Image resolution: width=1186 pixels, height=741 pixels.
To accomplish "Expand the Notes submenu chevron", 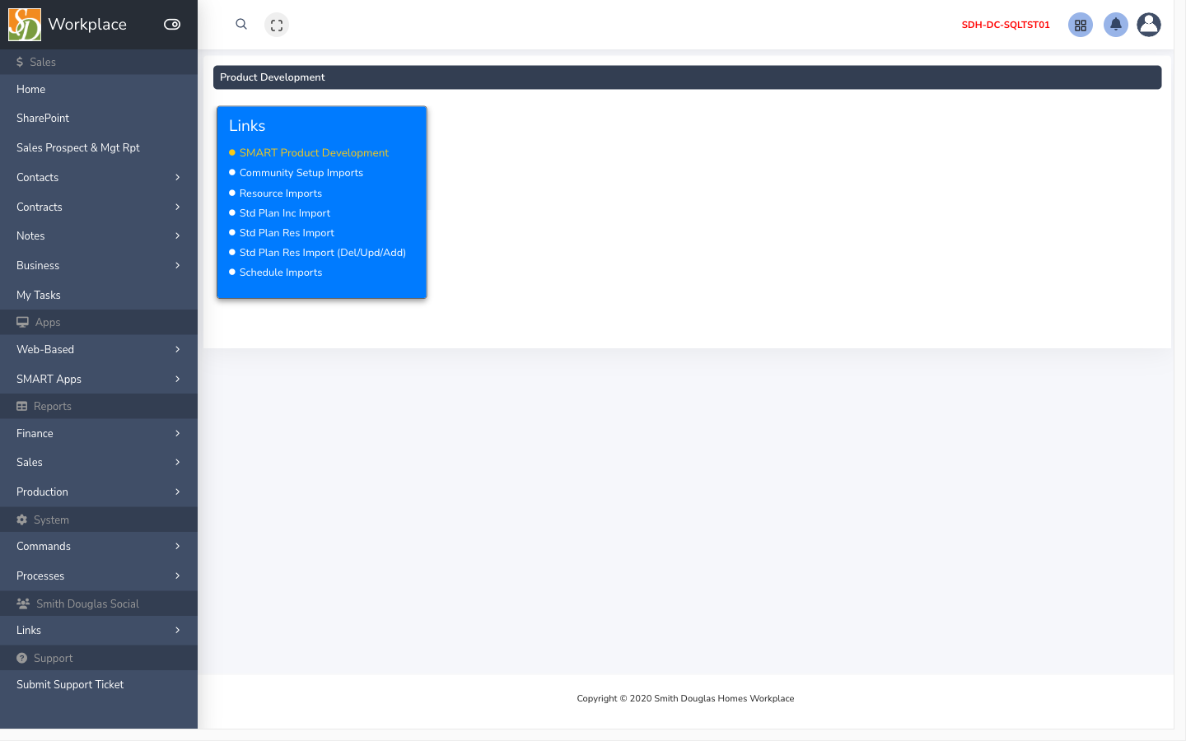I will pos(177,235).
